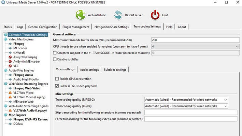Select VLC Web Audio (Legacy) entry
This screenshot has width=242, height=136.
tap(30, 111)
